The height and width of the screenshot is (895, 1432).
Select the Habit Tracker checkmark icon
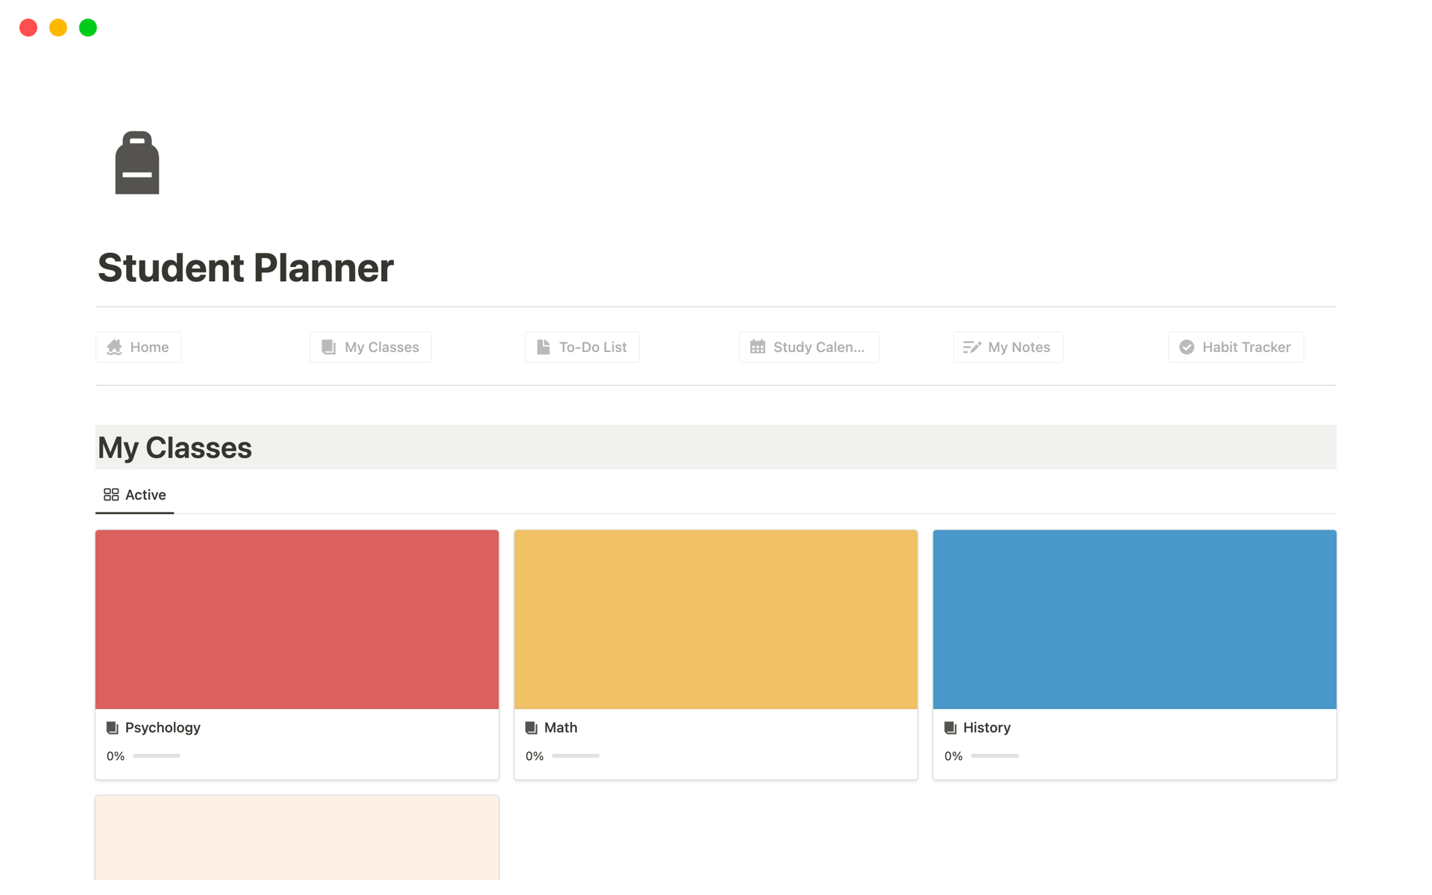(x=1187, y=347)
